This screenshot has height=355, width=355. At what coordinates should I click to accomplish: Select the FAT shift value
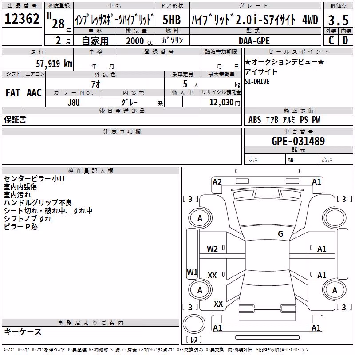coord(13,93)
